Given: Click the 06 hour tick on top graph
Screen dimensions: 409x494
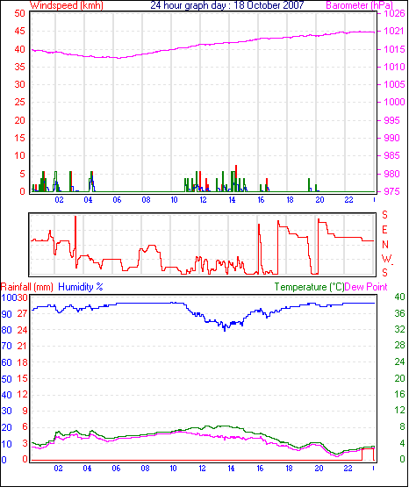Looking at the screenshot, I should (117, 200).
